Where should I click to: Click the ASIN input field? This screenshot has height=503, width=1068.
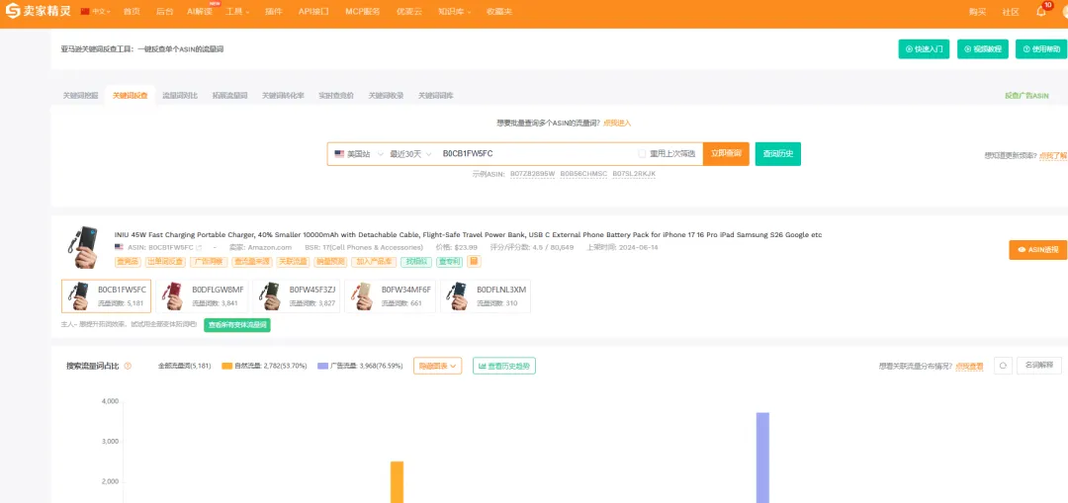[535, 154]
